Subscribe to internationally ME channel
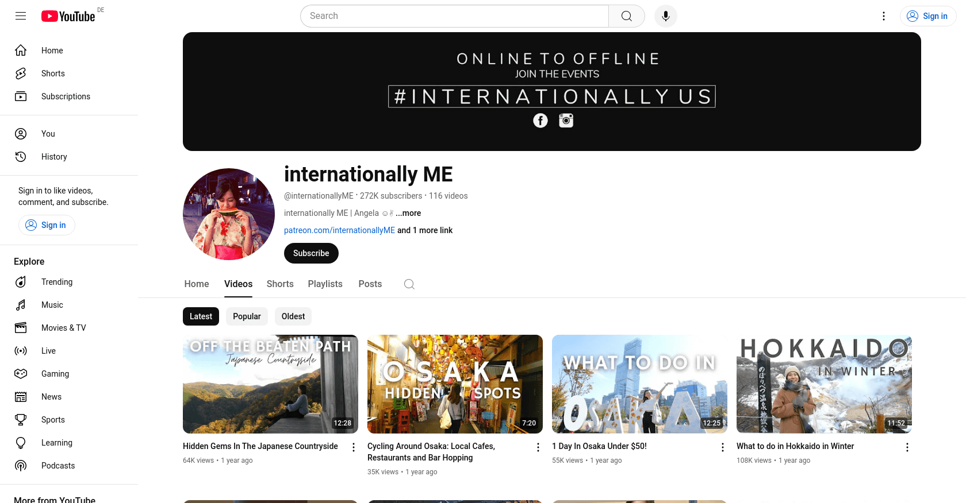This screenshot has width=966, height=503. (x=311, y=253)
